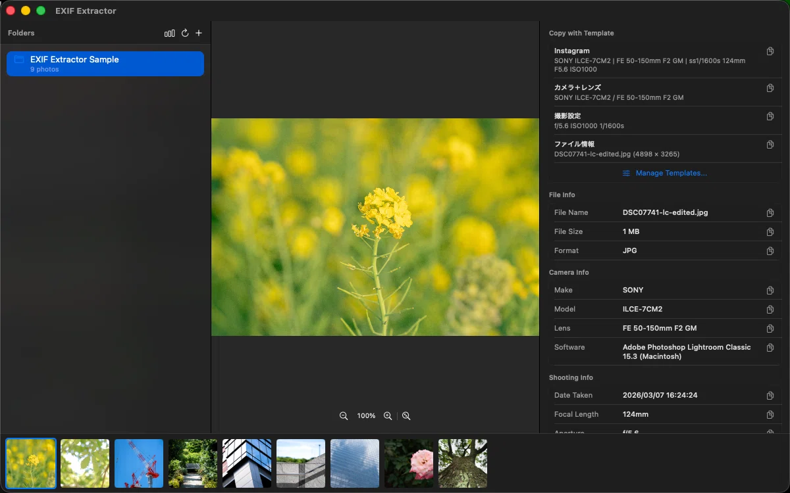Copy the カメラ+レンズ template text

pos(770,88)
